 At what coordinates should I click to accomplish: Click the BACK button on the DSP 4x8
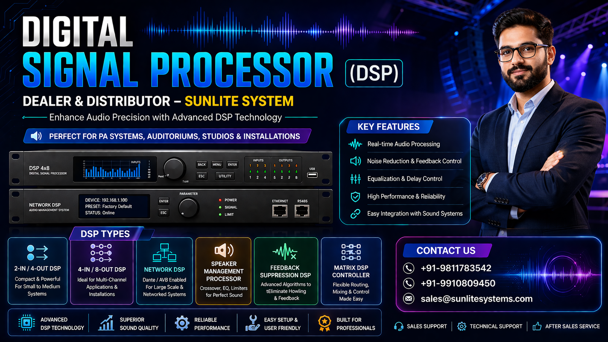(x=202, y=165)
